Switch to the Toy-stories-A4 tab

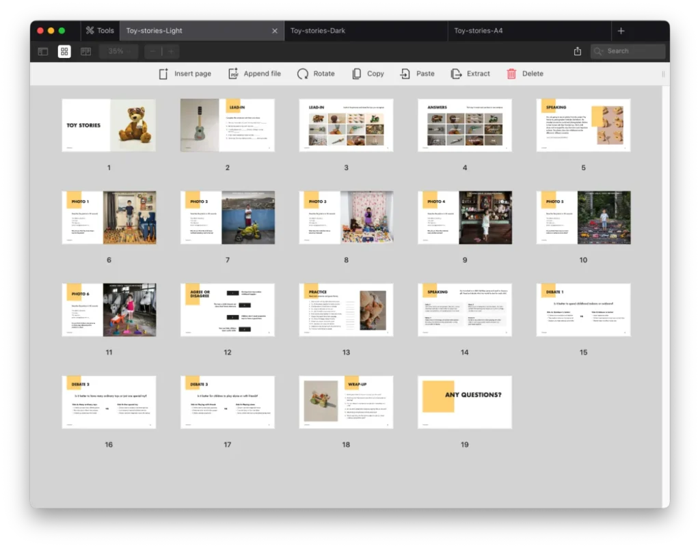pyautogui.click(x=478, y=31)
